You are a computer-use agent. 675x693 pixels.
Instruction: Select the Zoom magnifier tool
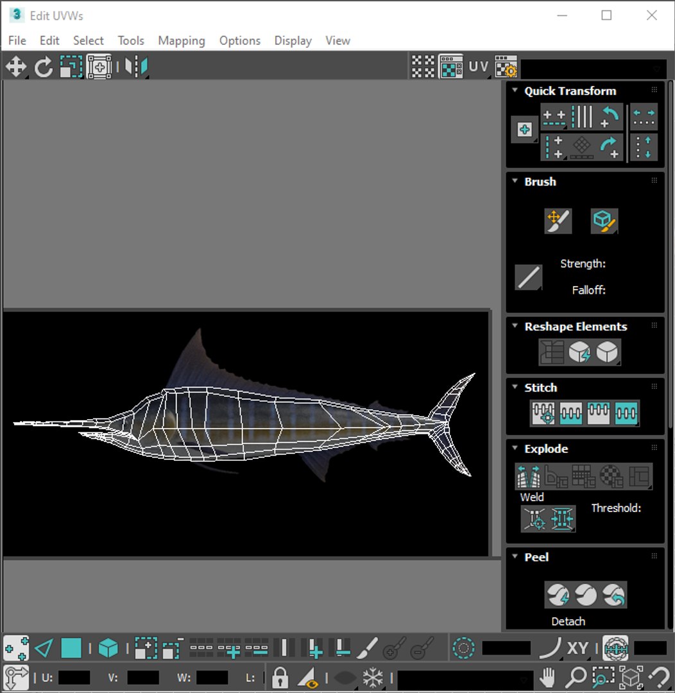tap(576, 677)
